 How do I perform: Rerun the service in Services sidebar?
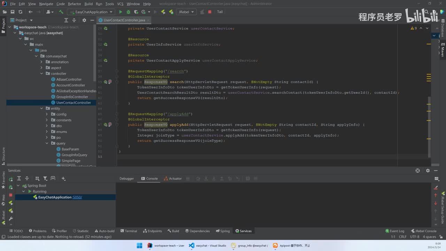click(x=11, y=179)
